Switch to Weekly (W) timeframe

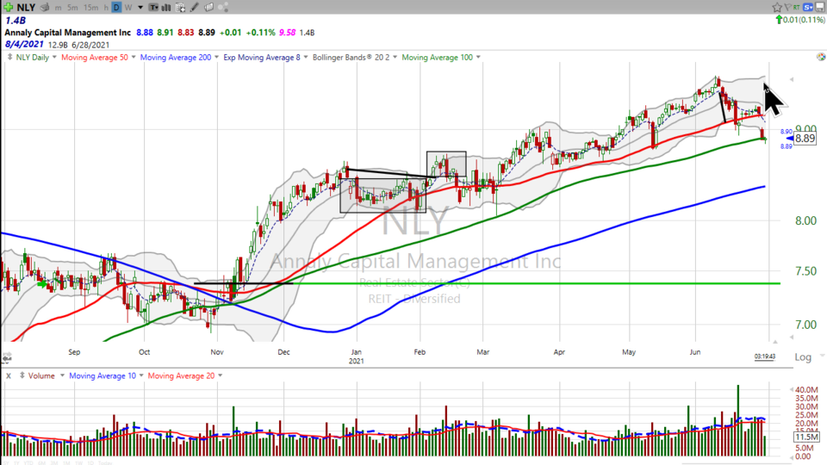(128, 7)
